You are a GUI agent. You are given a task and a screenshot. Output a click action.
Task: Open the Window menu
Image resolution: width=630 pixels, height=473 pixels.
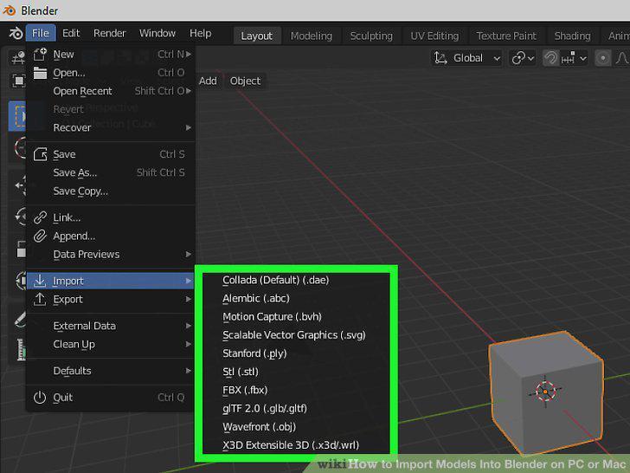click(157, 33)
